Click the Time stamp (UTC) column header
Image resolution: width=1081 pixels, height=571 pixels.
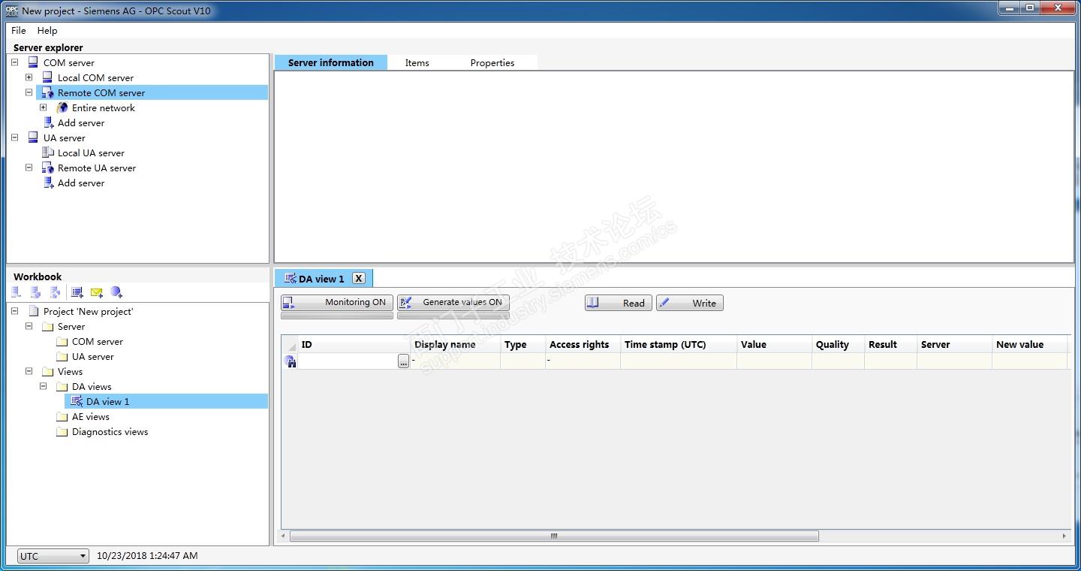pyautogui.click(x=679, y=344)
